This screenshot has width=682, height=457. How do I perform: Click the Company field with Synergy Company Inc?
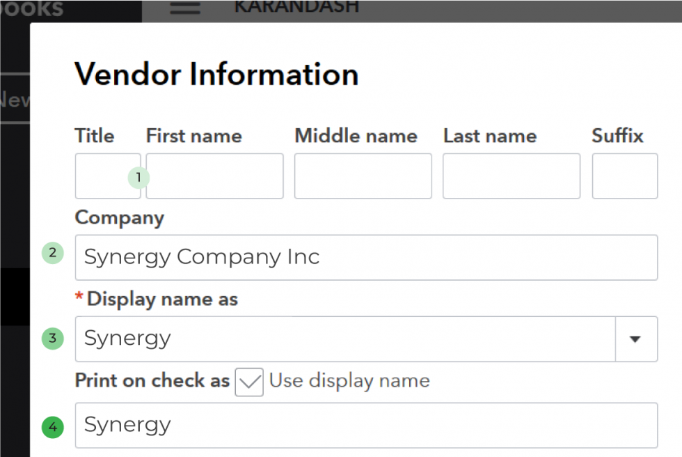366,257
